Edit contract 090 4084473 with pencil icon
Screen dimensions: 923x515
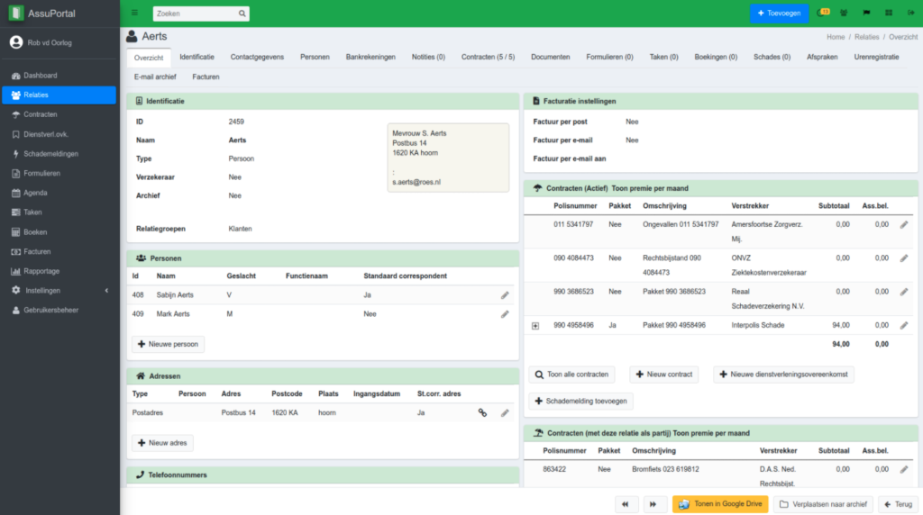point(904,258)
